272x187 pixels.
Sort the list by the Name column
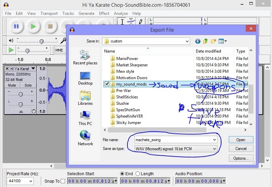click(148, 51)
